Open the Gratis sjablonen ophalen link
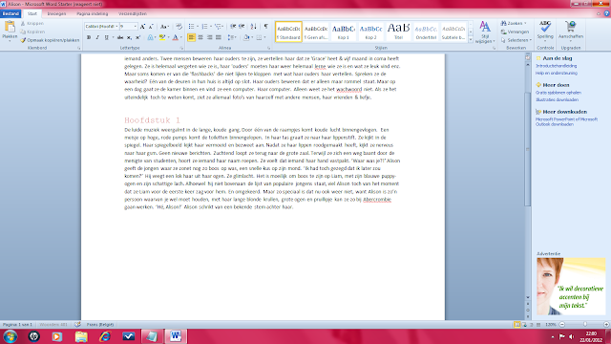The width and height of the screenshot is (611, 344). 558,93
